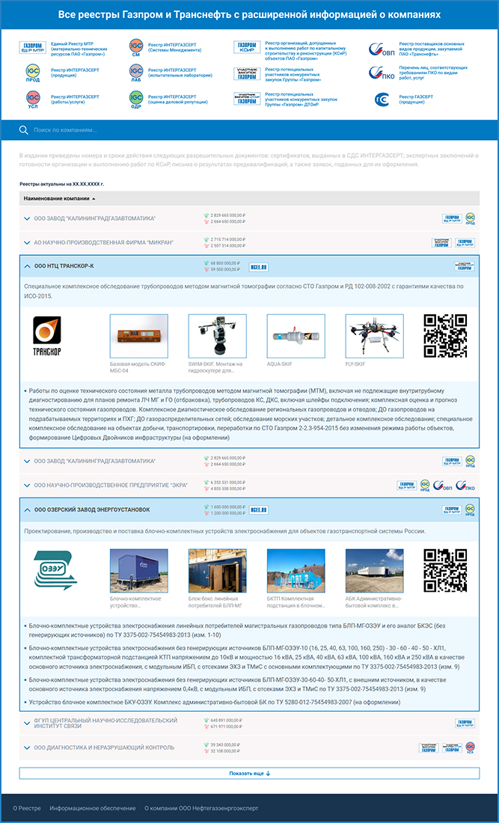This screenshot has width=499, height=823.
Task: Click the IGC УСЛ registry icon in header
Action: [32, 100]
